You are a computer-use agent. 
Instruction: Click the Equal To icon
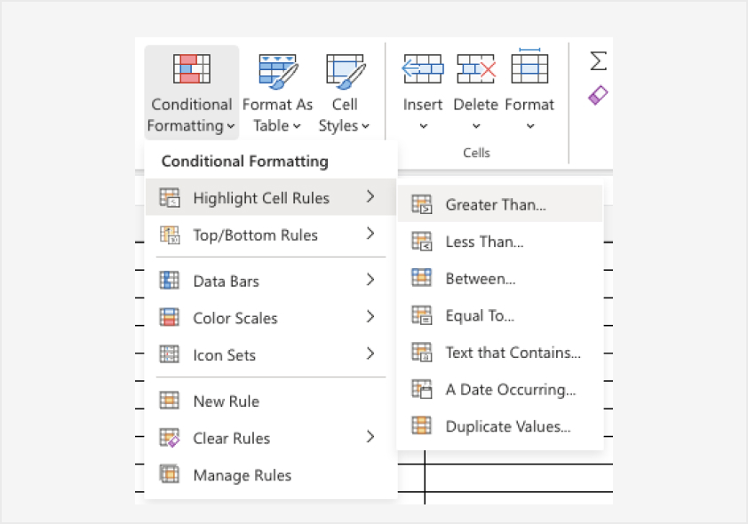422,315
